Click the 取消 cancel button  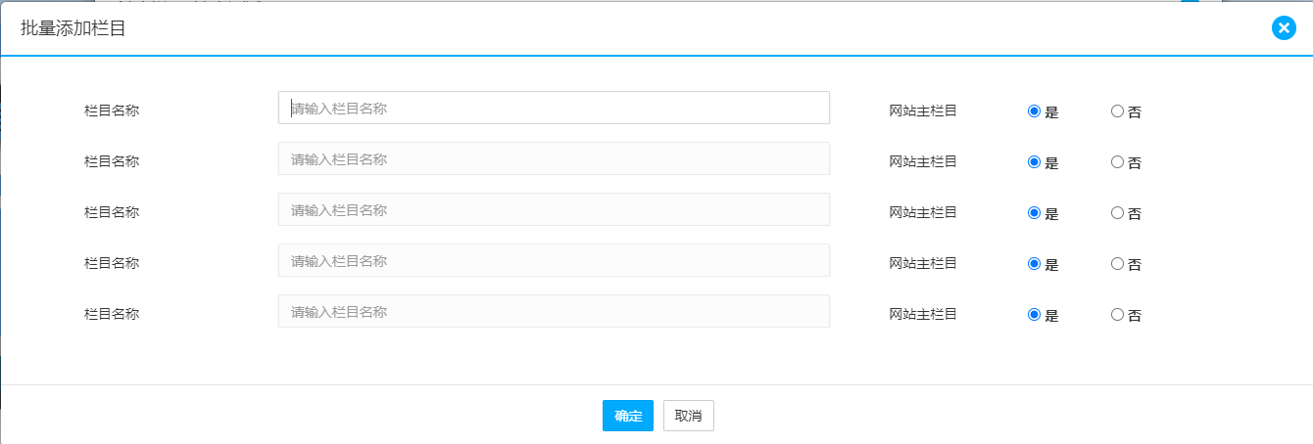click(688, 416)
